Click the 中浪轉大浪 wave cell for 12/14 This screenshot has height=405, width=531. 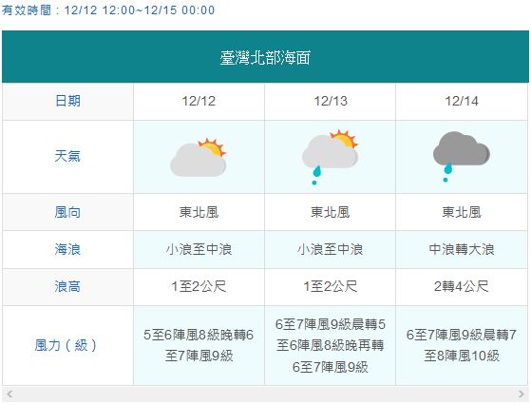click(x=462, y=250)
